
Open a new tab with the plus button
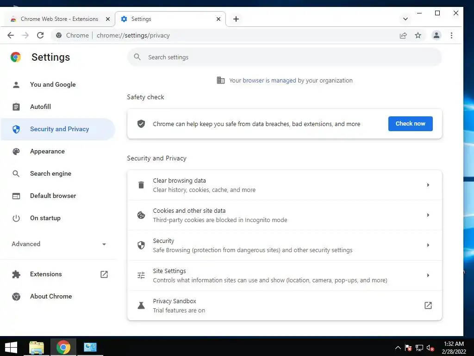coord(236,19)
